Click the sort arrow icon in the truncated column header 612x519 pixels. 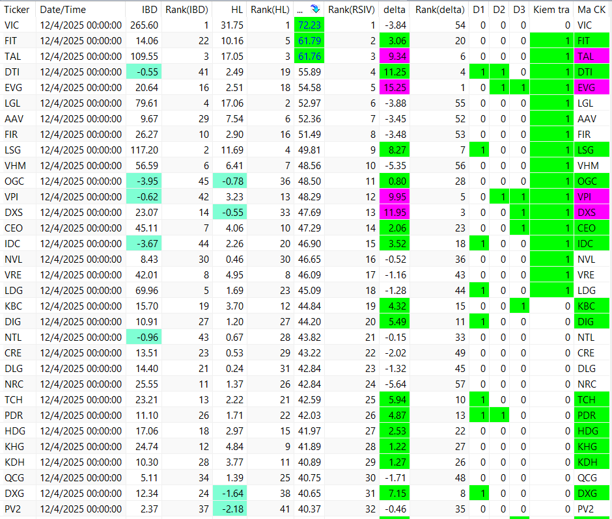[x=315, y=9]
